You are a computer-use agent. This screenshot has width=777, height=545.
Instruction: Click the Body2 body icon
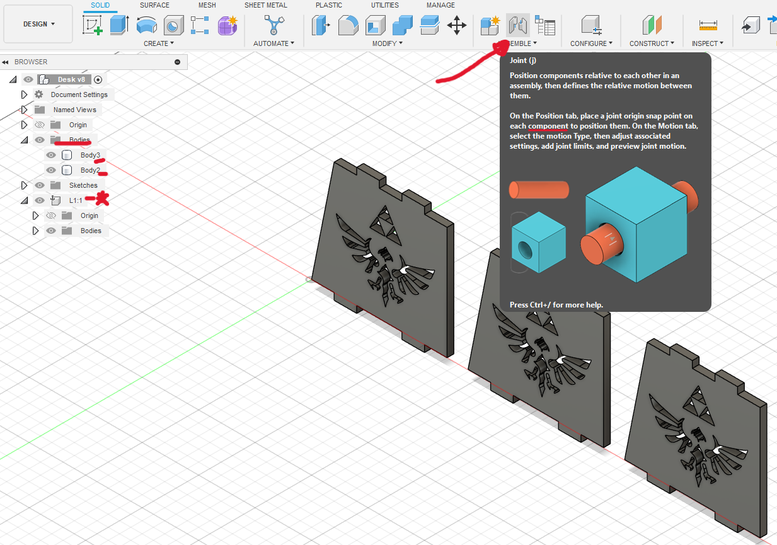(x=67, y=170)
